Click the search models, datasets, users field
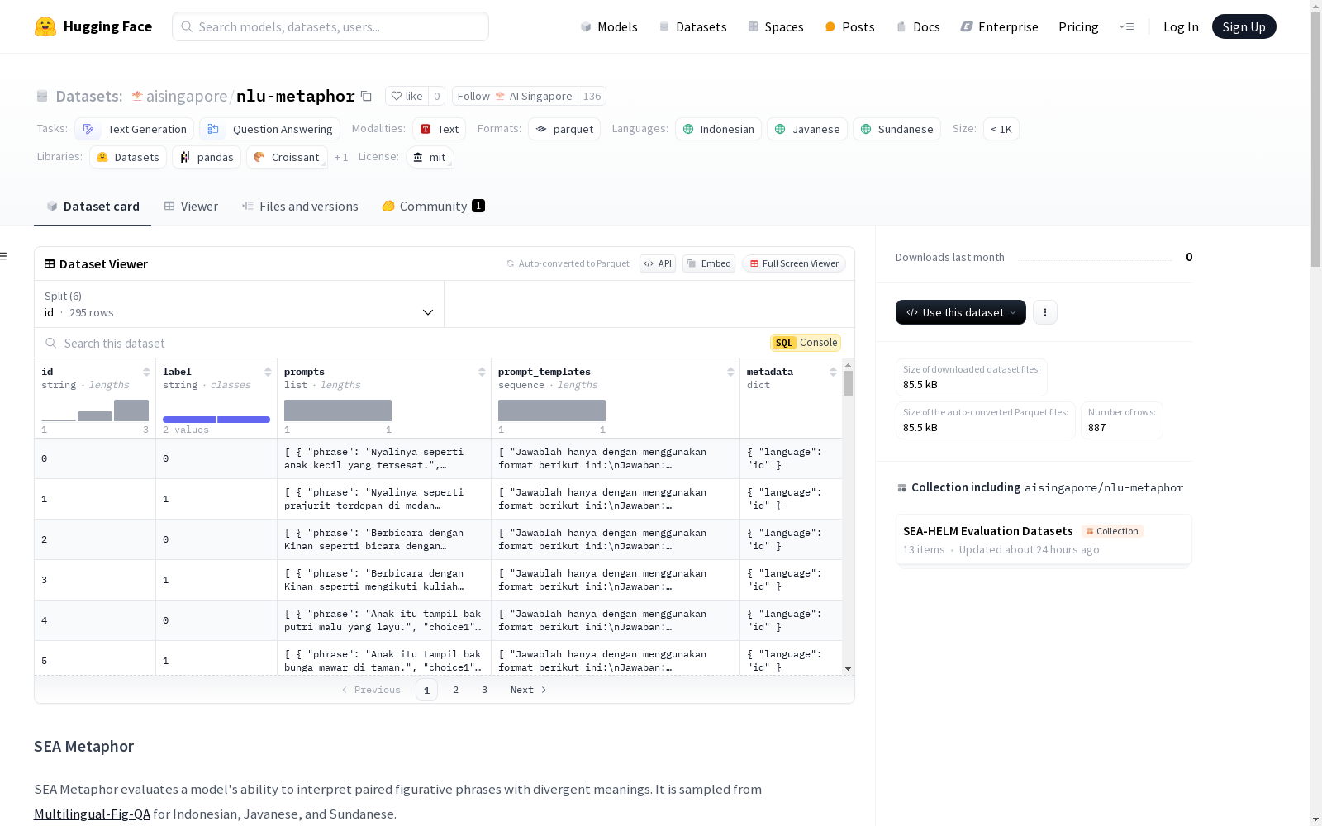 point(330,26)
